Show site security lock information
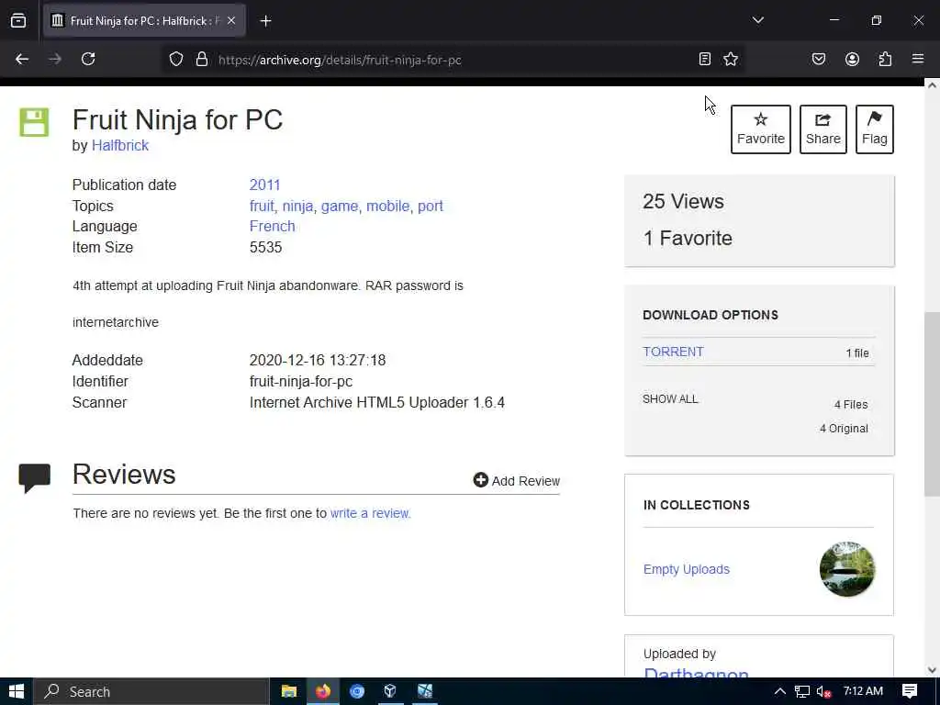The image size is (940, 705). click(202, 60)
